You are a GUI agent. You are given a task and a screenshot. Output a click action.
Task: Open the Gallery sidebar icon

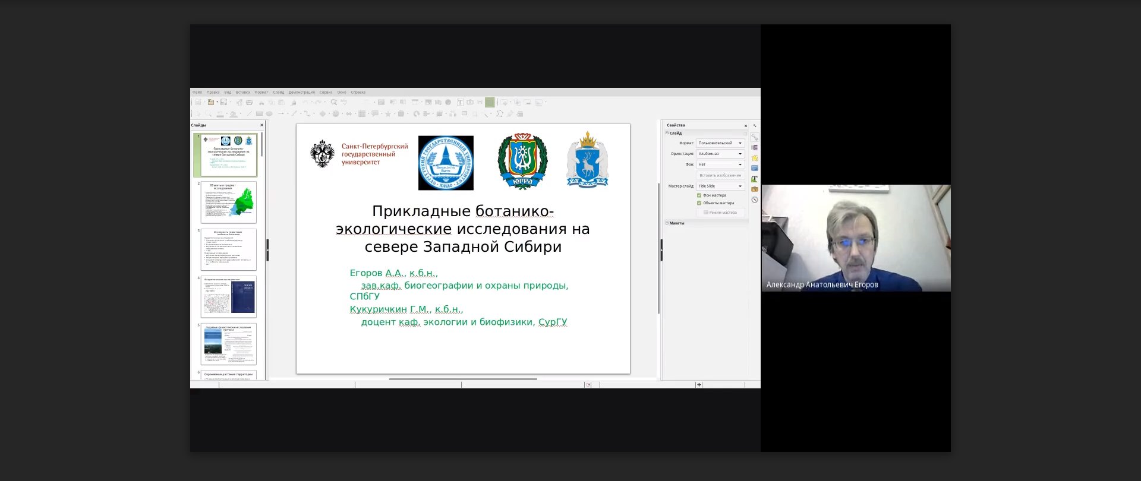pyautogui.click(x=754, y=189)
